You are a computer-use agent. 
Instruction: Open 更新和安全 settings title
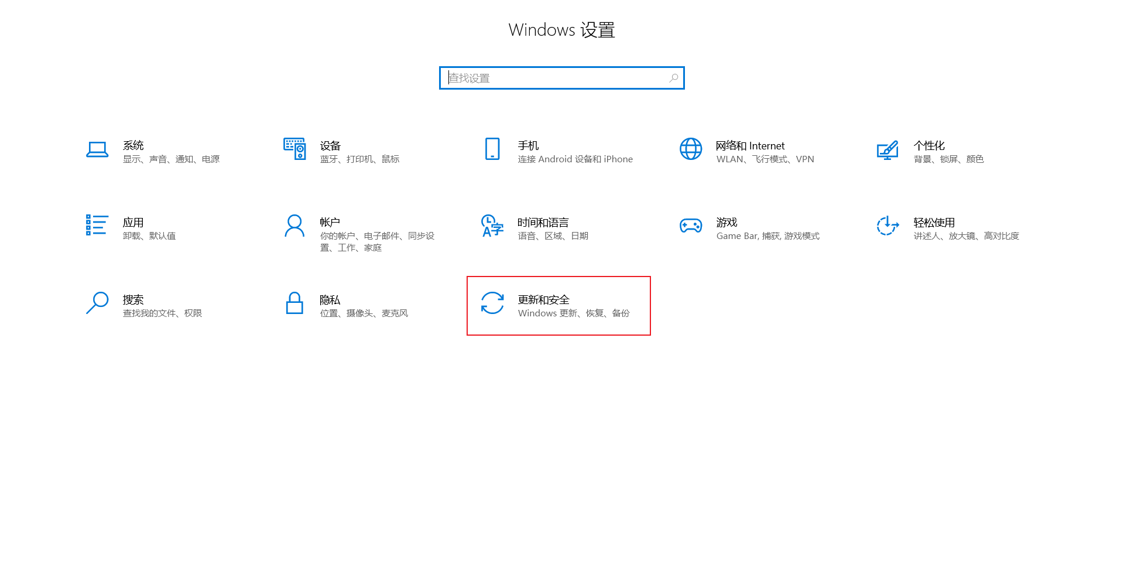pyautogui.click(x=543, y=300)
